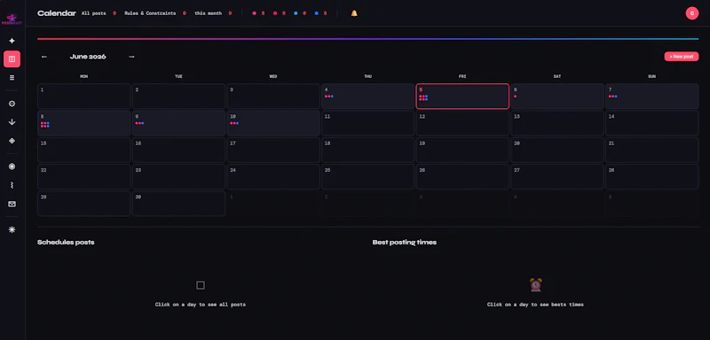Image resolution: width=710 pixels, height=340 pixels.
Task: Select day 30 cell
Action: point(178,204)
